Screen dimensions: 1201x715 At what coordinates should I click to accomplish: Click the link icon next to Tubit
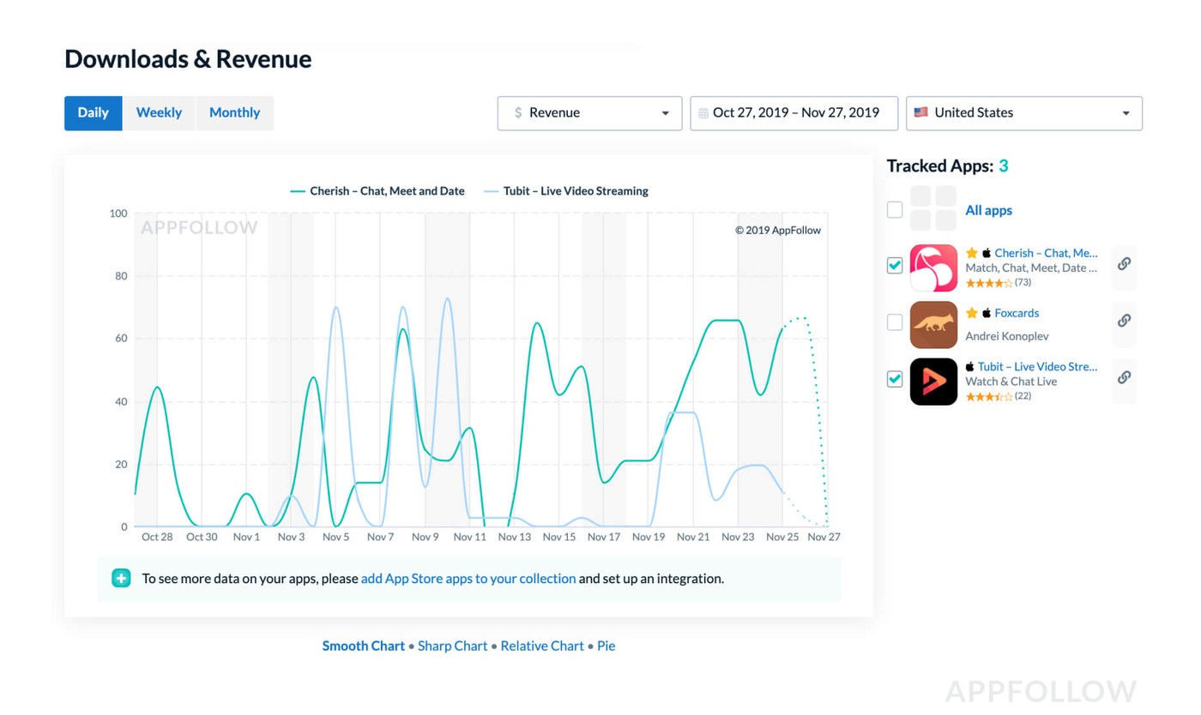pyautogui.click(x=1124, y=377)
